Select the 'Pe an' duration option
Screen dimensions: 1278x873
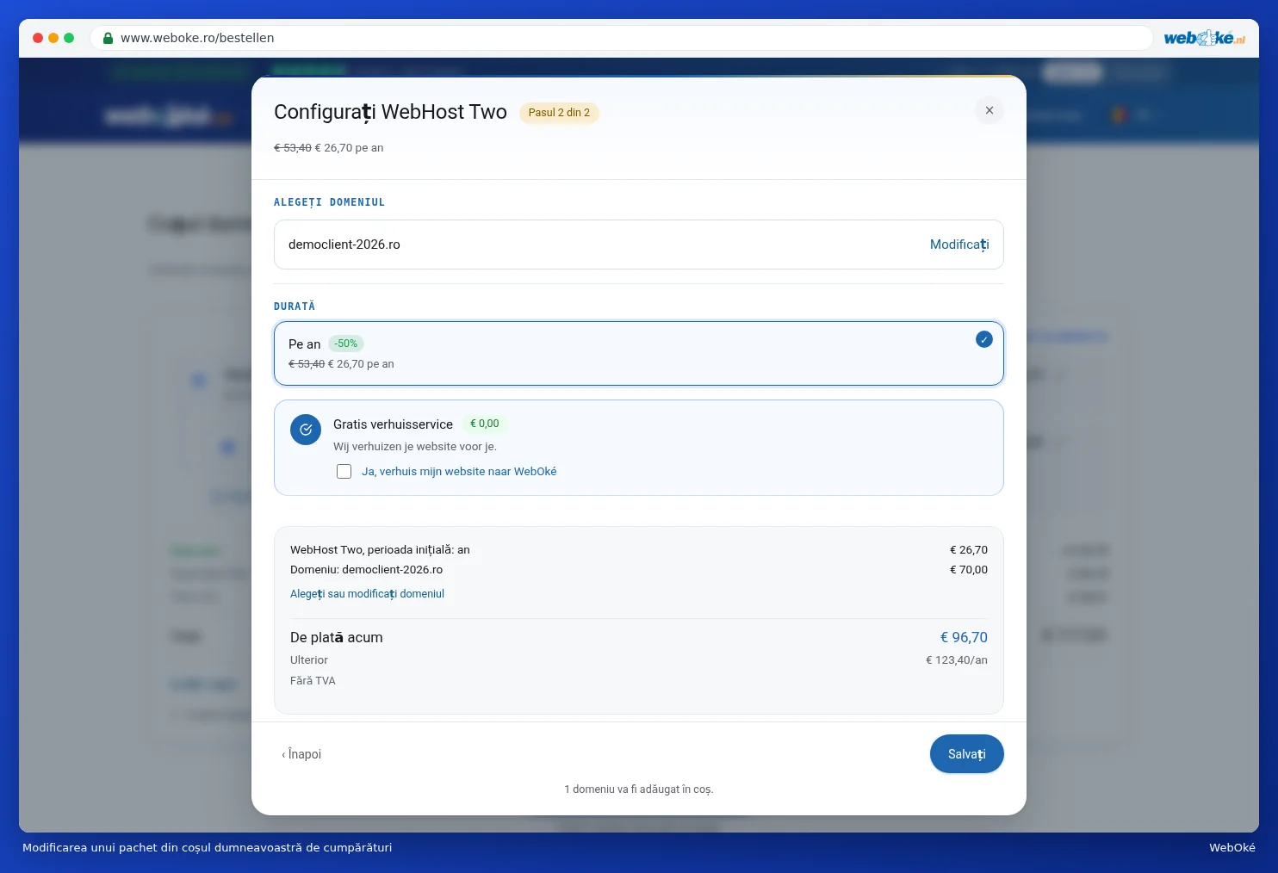[x=638, y=354]
